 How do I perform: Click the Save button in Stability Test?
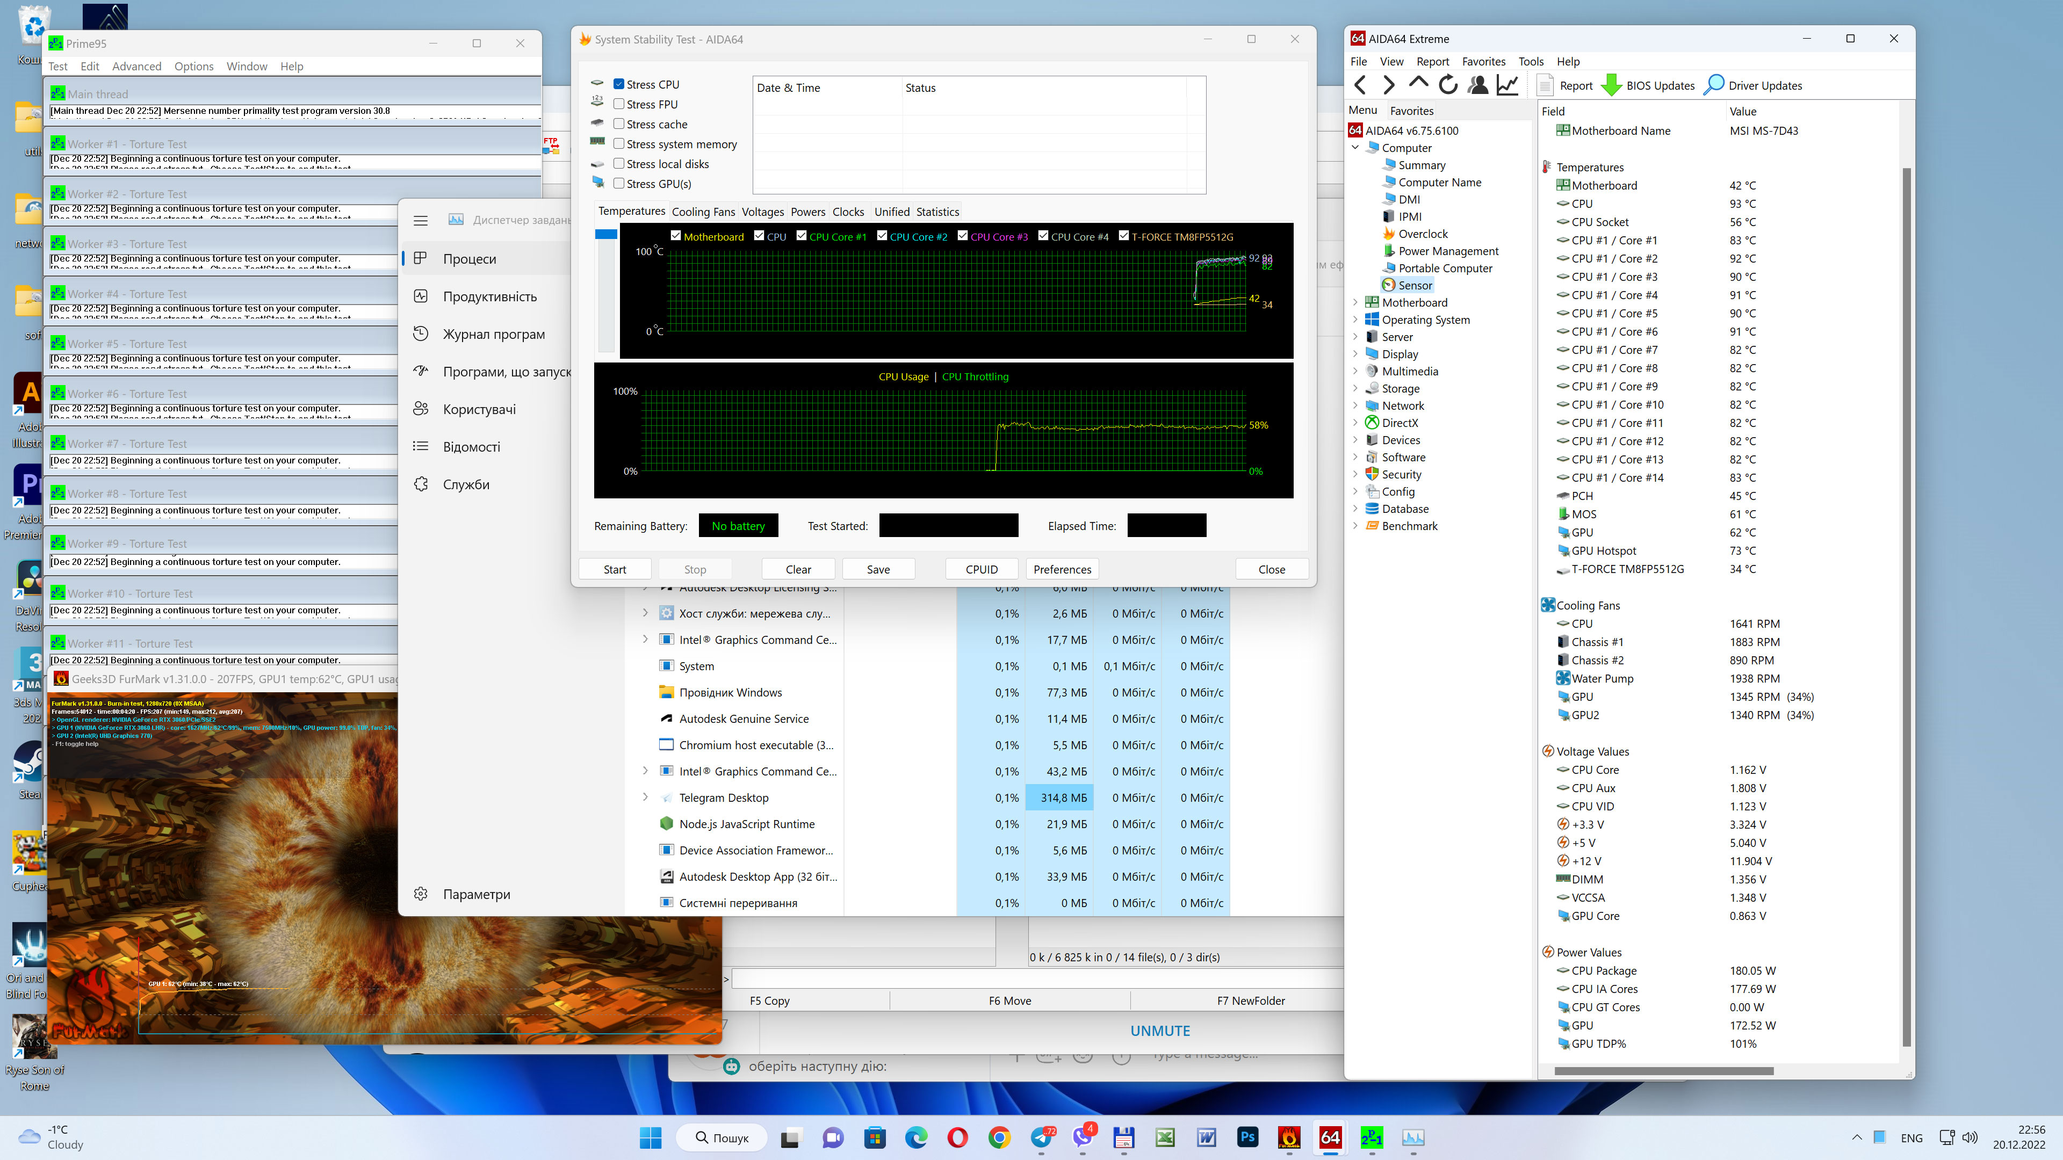[878, 569]
